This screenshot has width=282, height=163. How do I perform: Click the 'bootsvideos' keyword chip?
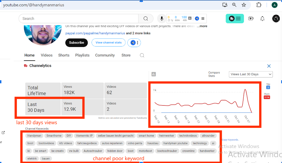click(x=46, y=143)
